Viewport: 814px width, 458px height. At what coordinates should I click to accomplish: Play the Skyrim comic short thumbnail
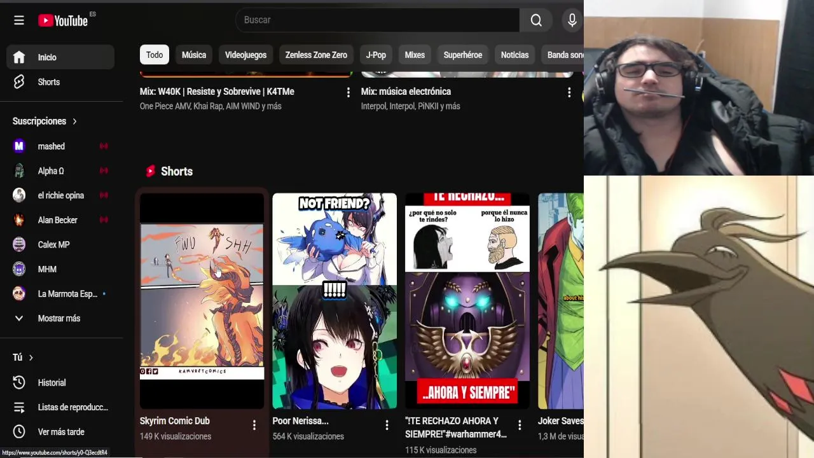coord(202,301)
